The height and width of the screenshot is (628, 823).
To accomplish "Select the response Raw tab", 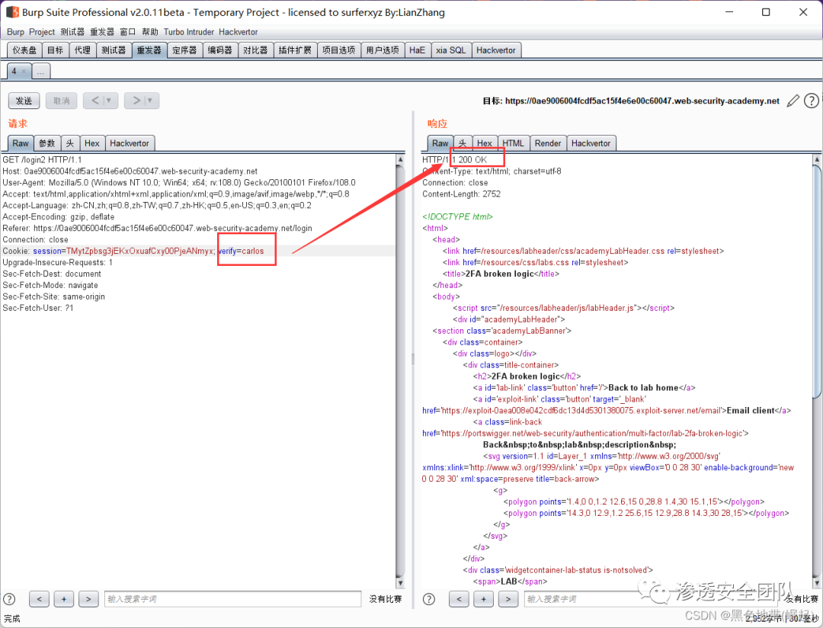I will [440, 143].
